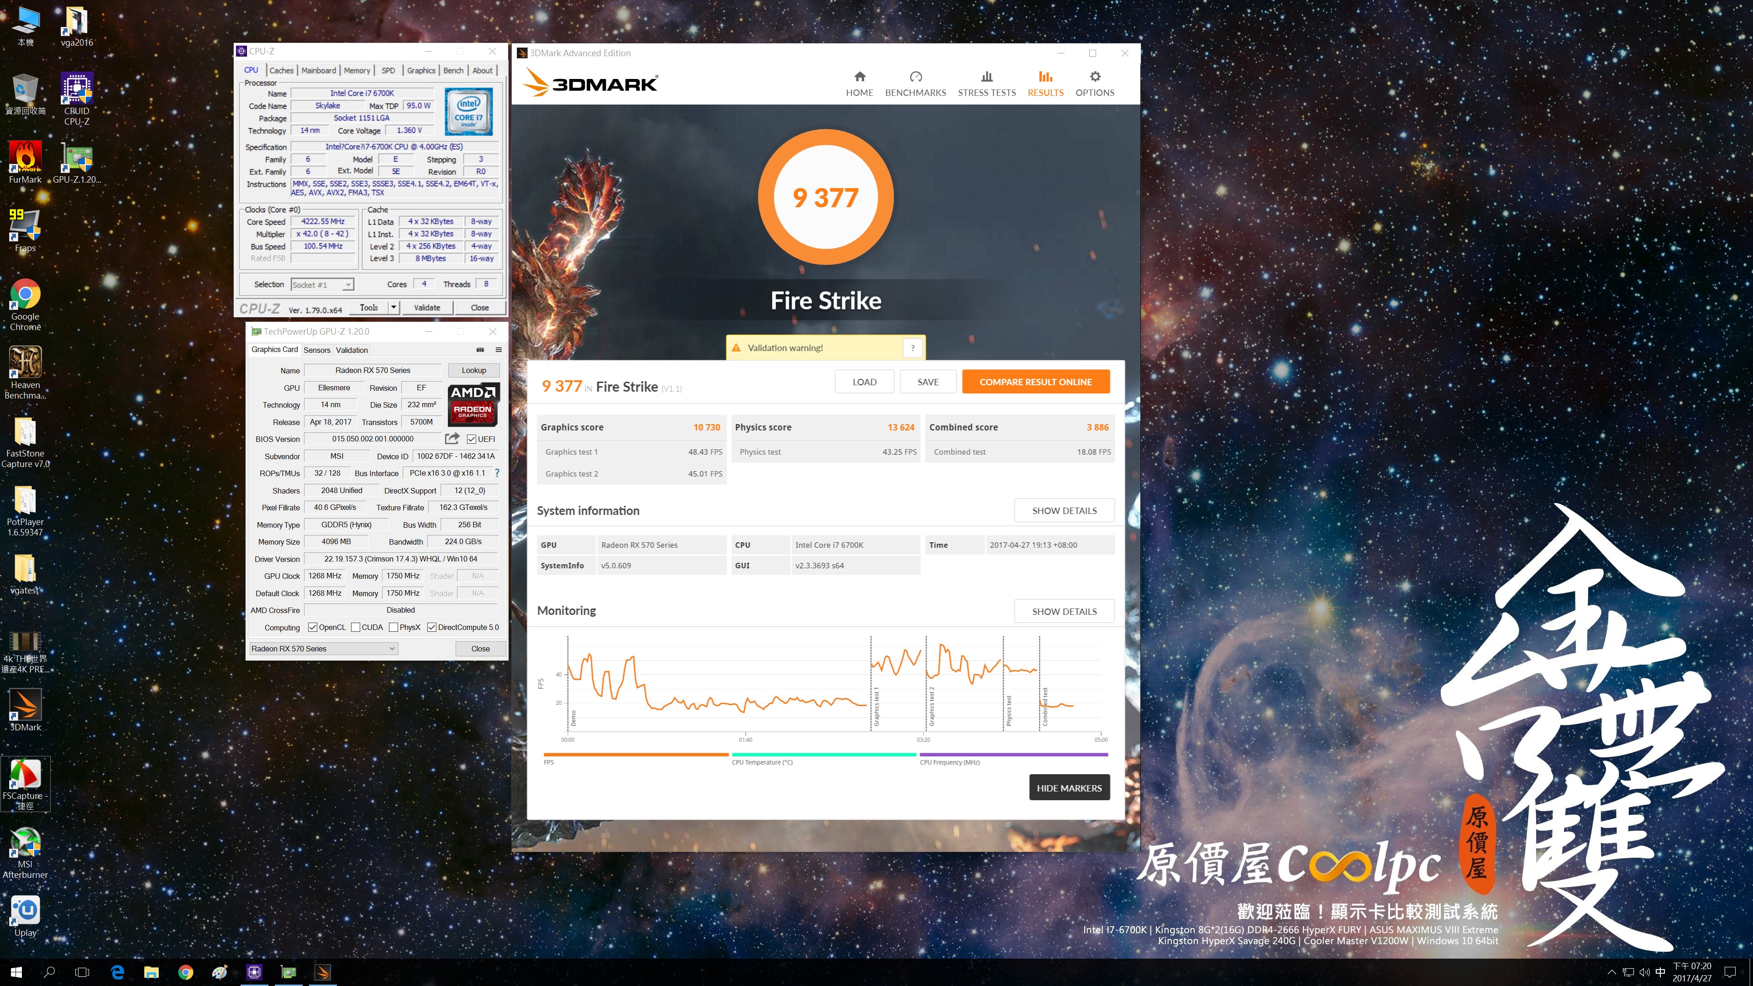Open the Recycle Bin desktop icon
This screenshot has width=1753, height=986.
pos(25,94)
